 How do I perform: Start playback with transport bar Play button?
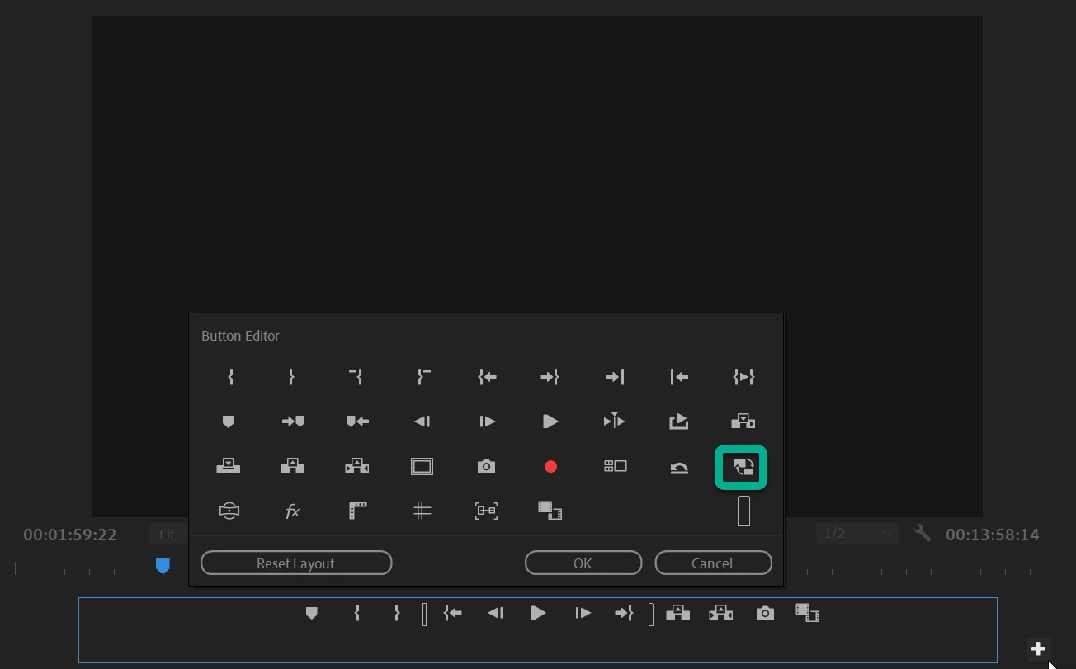(538, 613)
